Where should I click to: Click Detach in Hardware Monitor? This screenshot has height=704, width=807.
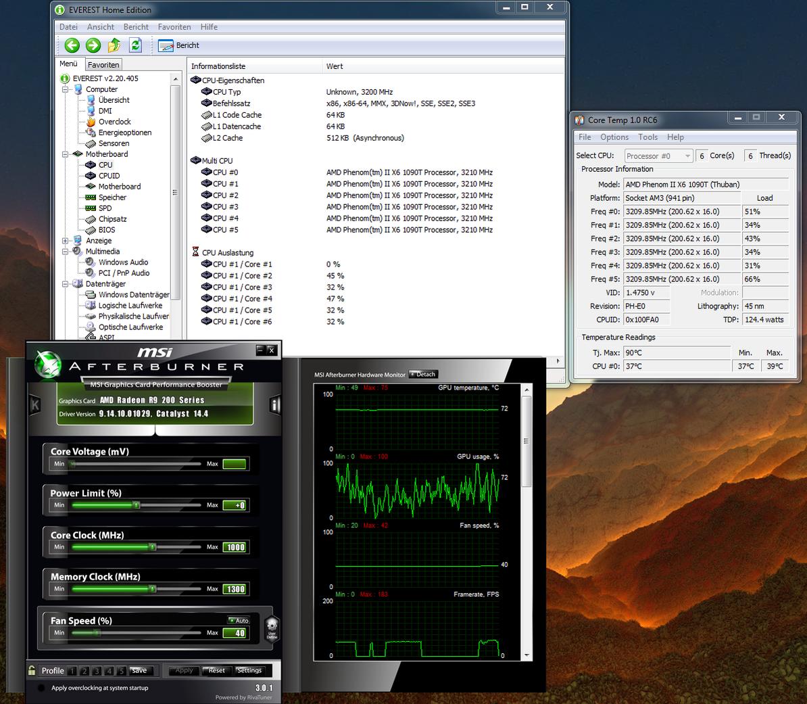click(423, 375)
